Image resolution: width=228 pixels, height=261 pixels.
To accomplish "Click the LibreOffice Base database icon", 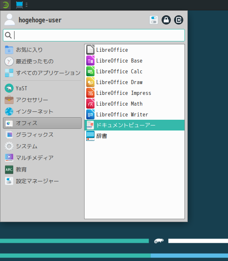I will (x=90, y=60).
